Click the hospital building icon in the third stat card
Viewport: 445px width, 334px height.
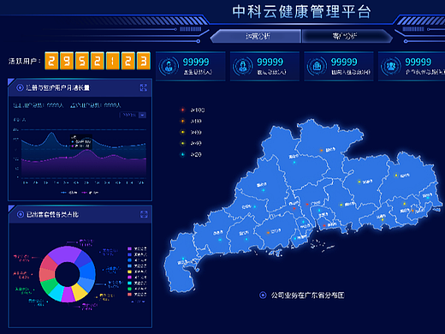(317, 66)
